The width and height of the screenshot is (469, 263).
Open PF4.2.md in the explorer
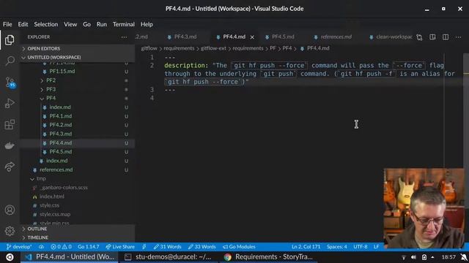[x=77, y=125]
